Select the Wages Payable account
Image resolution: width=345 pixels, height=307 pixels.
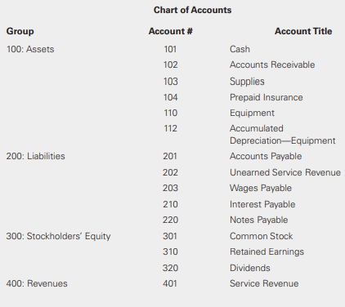(261, 188)
